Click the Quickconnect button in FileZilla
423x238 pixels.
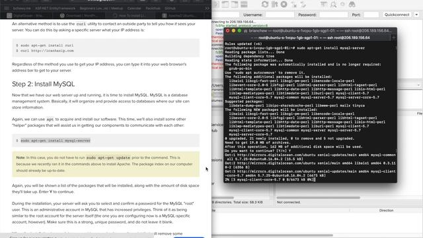pyautogui.click(x=397, y=15)
